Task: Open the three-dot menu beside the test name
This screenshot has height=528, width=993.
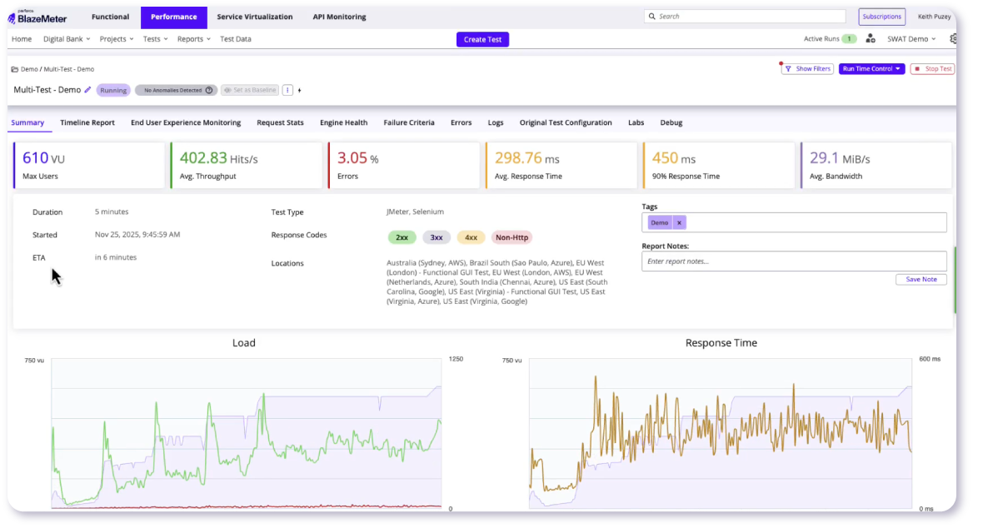Action: (x=287, y=89)
